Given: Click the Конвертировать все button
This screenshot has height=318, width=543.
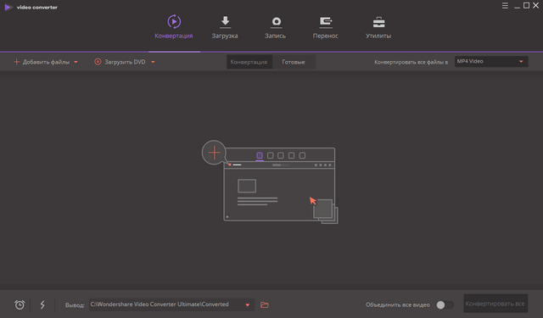Looking at the screenshot, I should click(495, 304).
